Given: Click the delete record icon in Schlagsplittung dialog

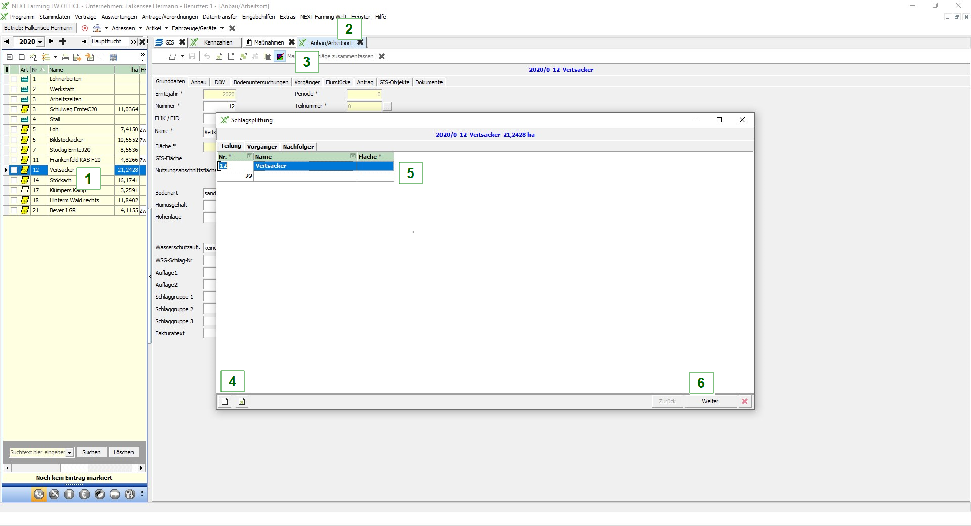Looking at the screenshot, I should coord(242,401).
